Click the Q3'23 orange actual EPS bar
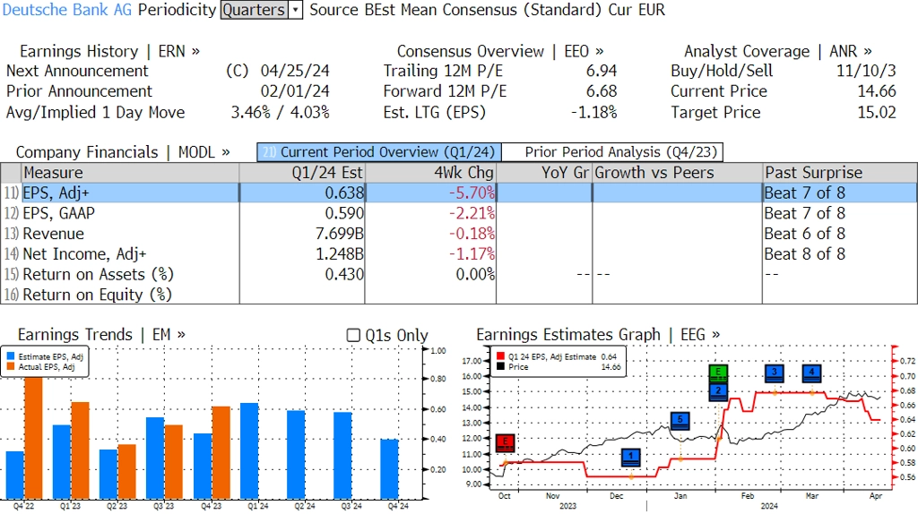This screenshot has width=918, height=514. 173,462
